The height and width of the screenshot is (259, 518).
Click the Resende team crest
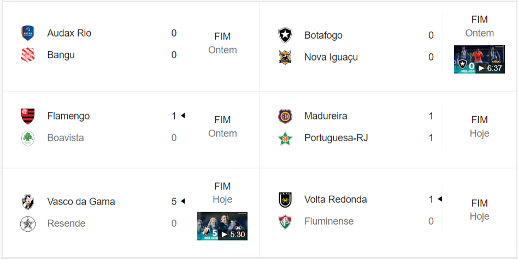(27, 224)
